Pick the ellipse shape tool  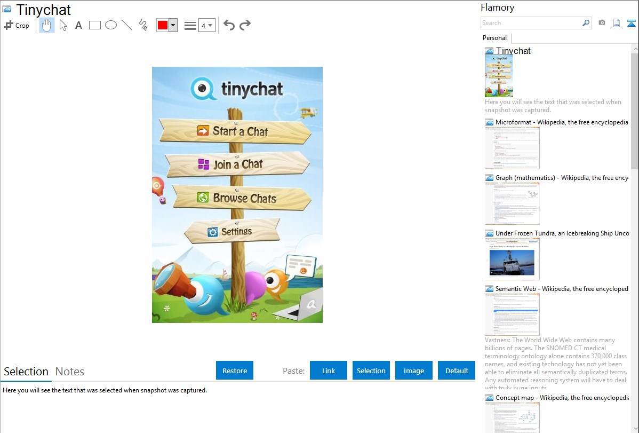[111, 25]
